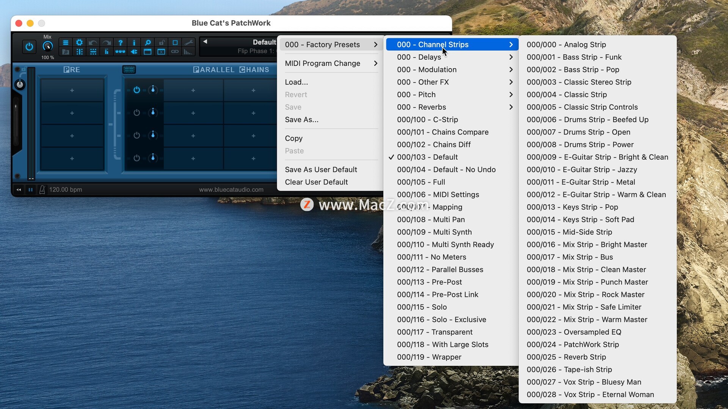The height and width of the screenshot is (409, 728).
Task: Choose Load... from preset menu
Action: coord(330,82)
